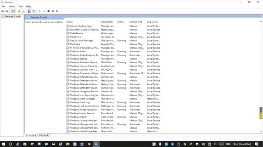Switch to the Extended tab
The width and height of the screenshot is (263, 147).
(31, 135)
